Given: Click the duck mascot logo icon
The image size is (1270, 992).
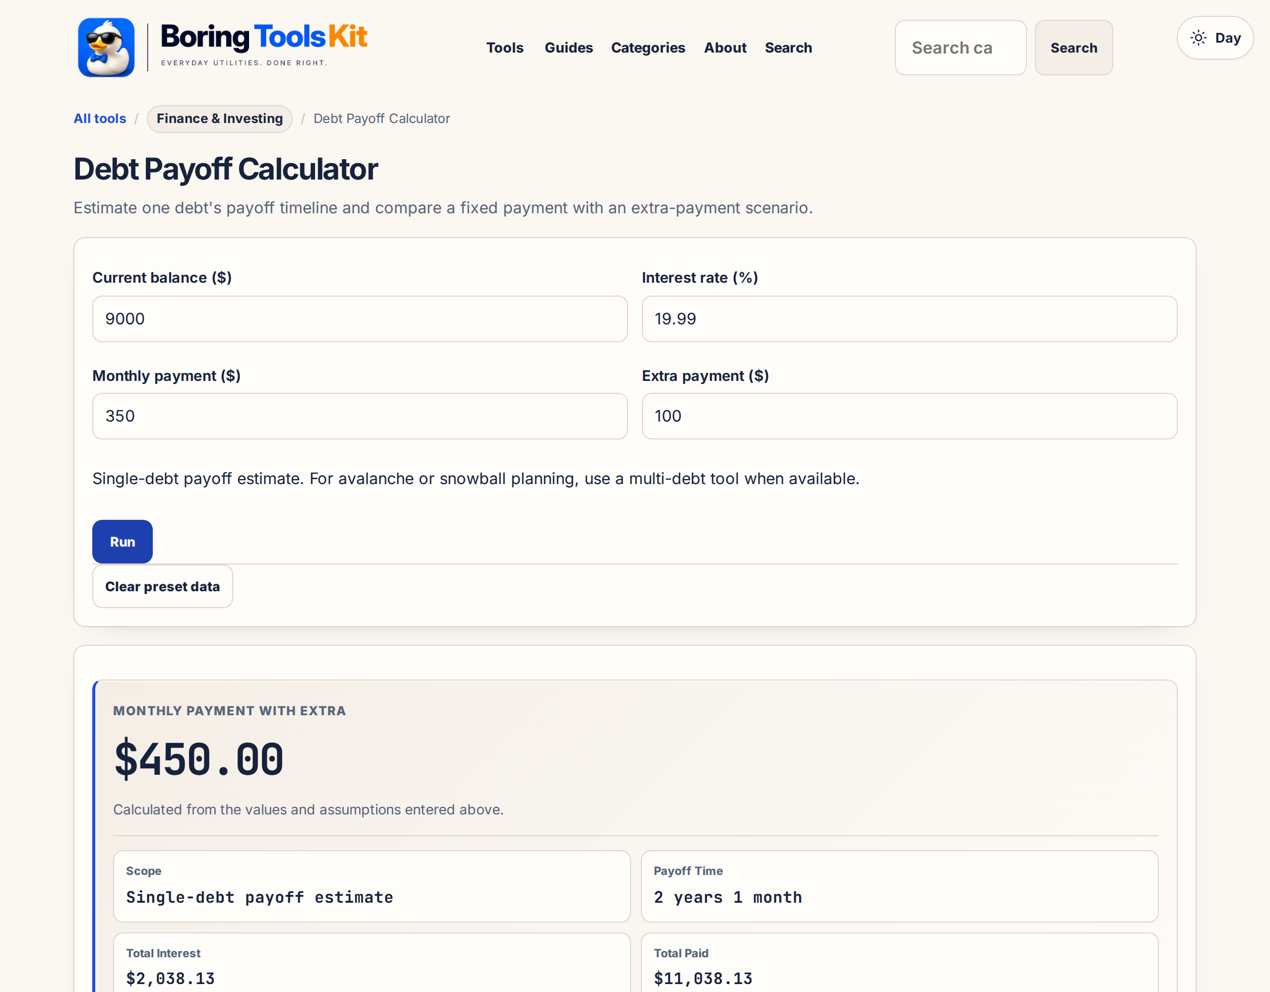Looking at the screenshot, I should point(107,48).
